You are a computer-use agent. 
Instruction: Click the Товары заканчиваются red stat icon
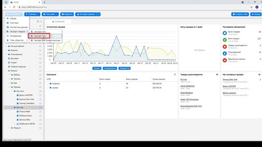point(225,47)
